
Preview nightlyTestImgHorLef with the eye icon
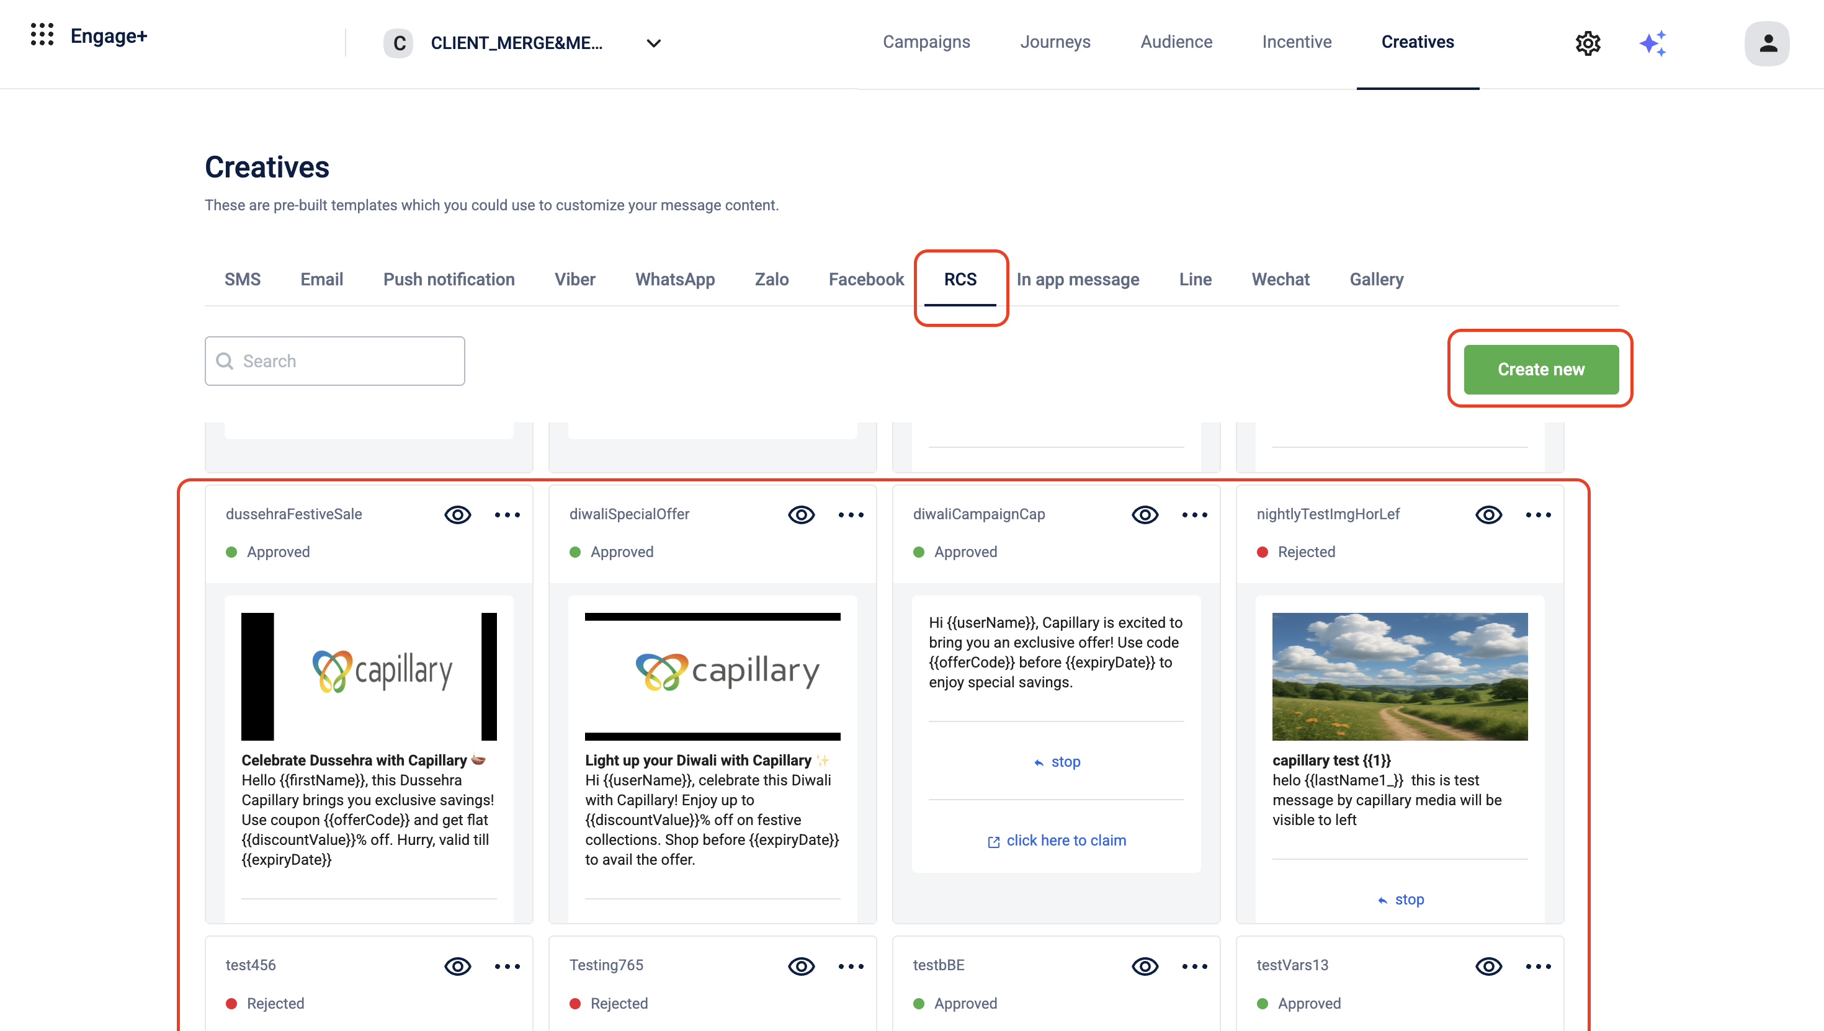(1488, 515)
